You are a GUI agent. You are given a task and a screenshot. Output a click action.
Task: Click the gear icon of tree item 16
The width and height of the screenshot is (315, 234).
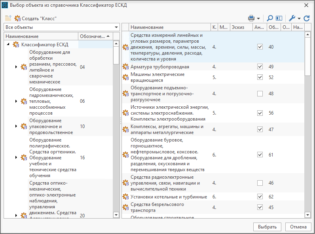point(24,158)
